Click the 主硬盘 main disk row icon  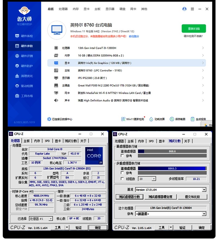coord(56,86)
